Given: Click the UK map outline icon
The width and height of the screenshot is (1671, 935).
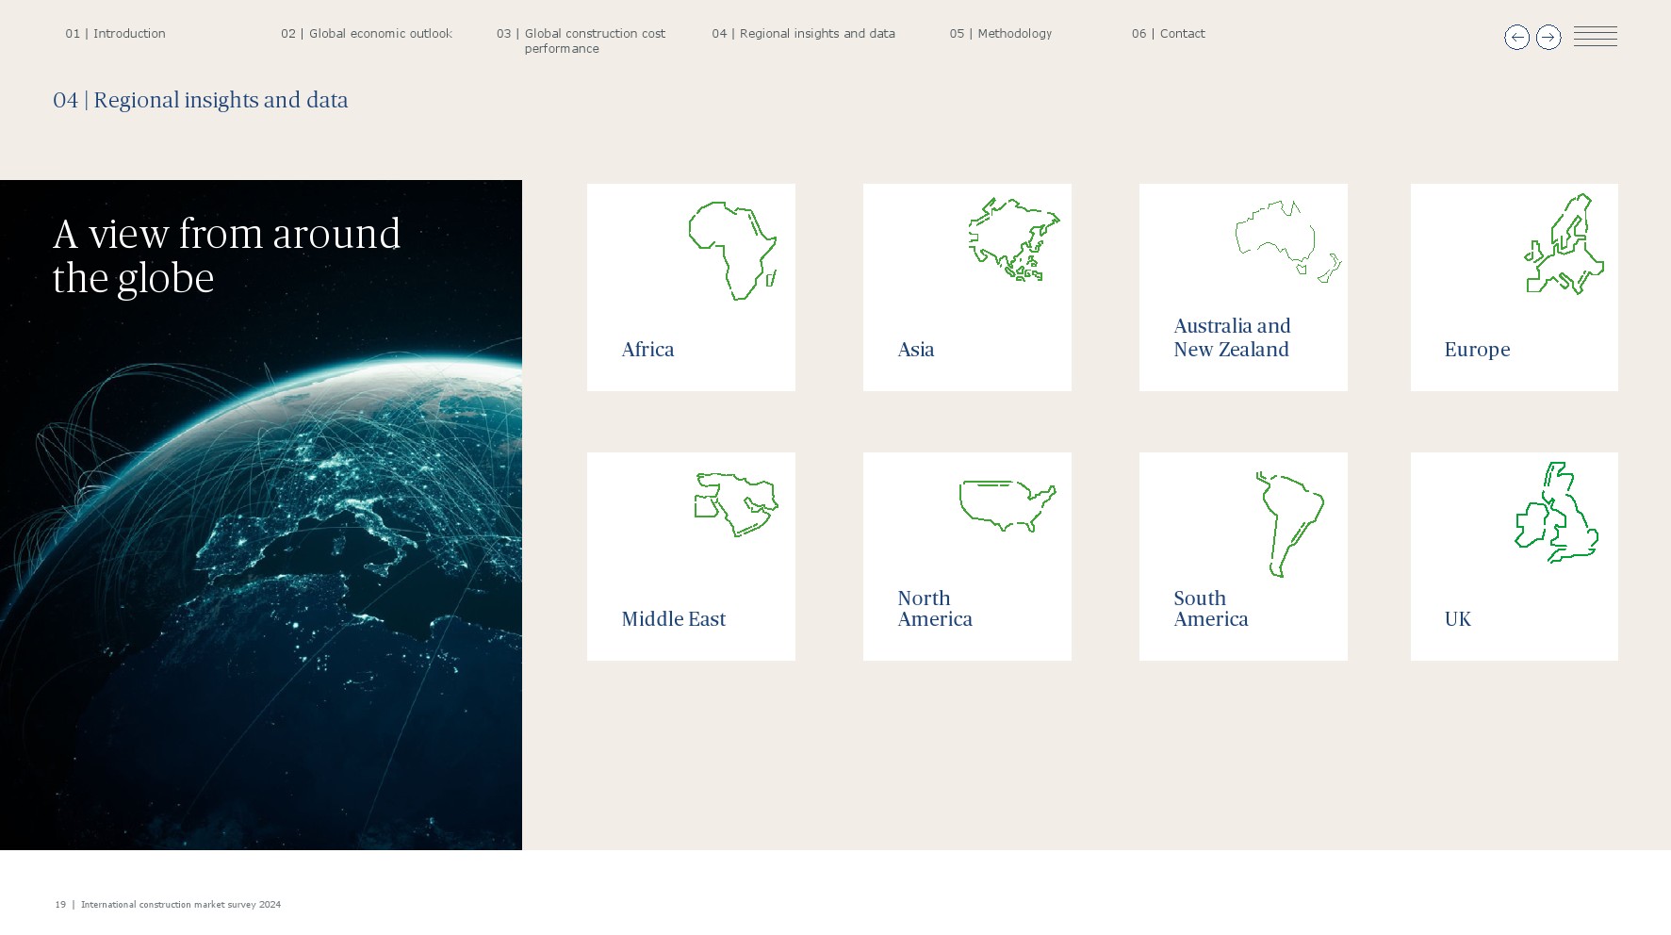Looking at the screenshot, I should pos(1556,513).
